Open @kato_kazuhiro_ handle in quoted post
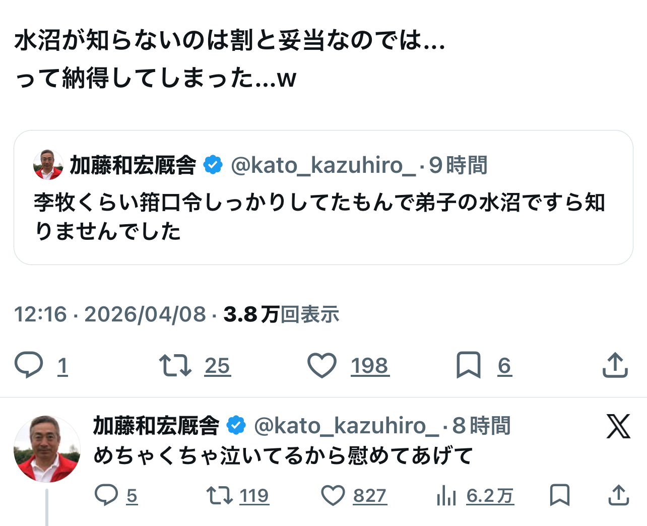This screenshot has height=526, width=647. tap(323, 165)
